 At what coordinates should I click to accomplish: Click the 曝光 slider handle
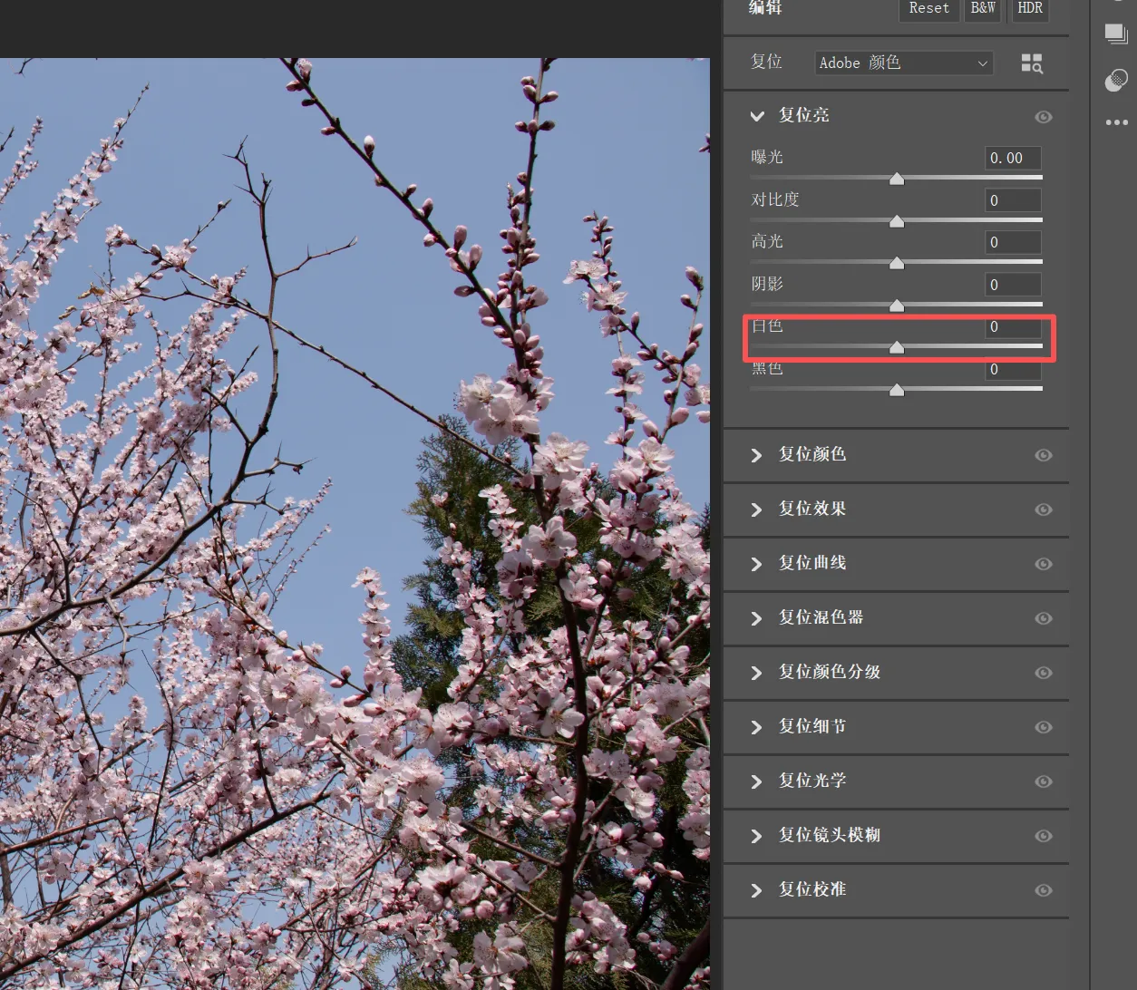click(x=897, y=180)
